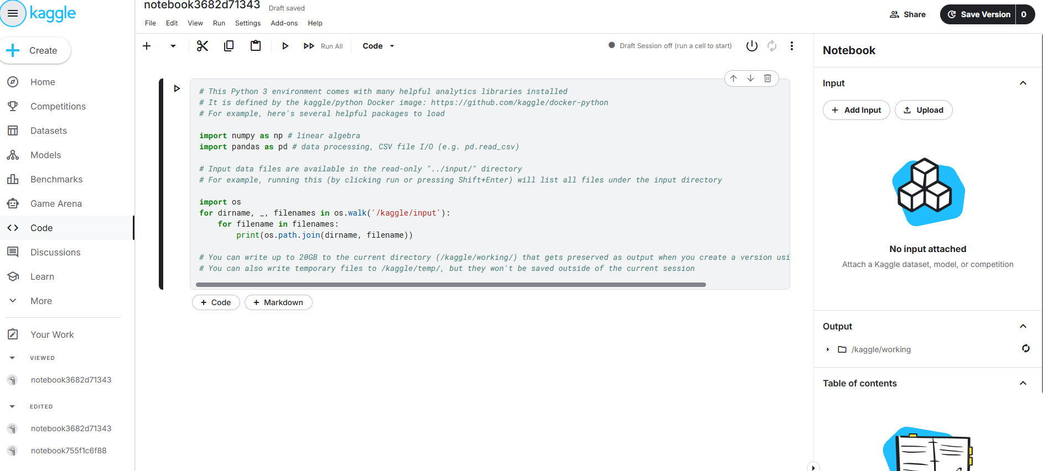Viewport: 1043px width, 471px height.
Task: Run the current cell with toolbar play icon
Action: (285, 46)
